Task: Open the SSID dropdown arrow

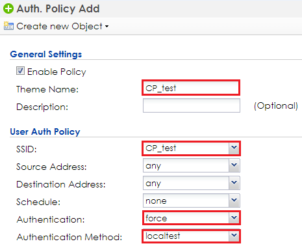Action: click(x=234, y=148)
